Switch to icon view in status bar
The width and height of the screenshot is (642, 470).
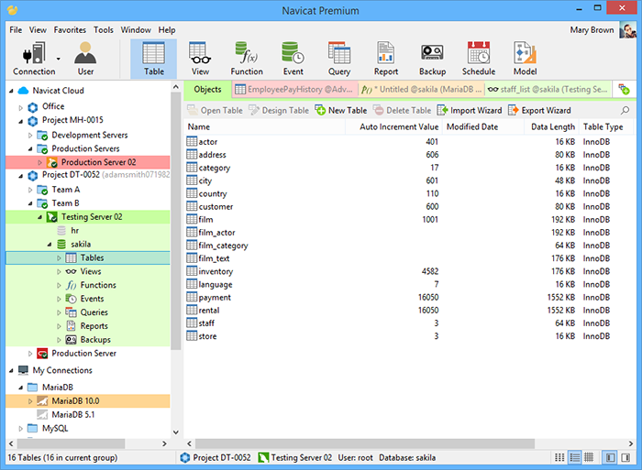[559, 457]
